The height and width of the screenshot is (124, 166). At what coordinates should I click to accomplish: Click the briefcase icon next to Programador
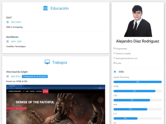(114, 48)
